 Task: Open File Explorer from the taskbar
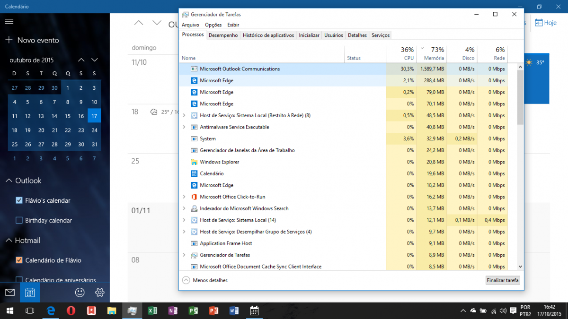pyautogui.click(x=112, y=310)
